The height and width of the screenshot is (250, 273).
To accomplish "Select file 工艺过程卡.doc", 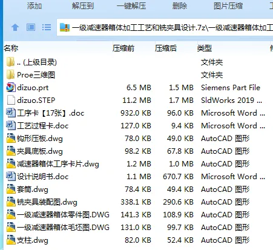I will tap(43, 126).
